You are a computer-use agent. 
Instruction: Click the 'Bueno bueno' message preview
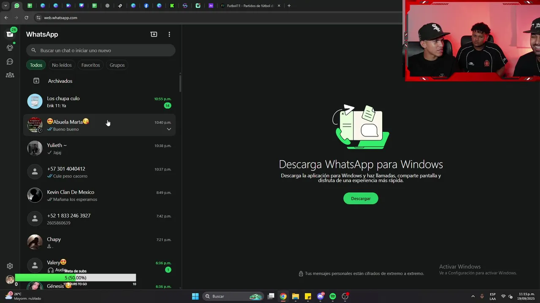tap(66, 129)
